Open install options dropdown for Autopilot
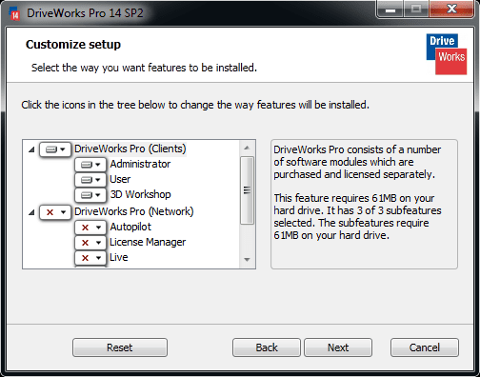This screenshot has width=480, height=377. (90, 228)
